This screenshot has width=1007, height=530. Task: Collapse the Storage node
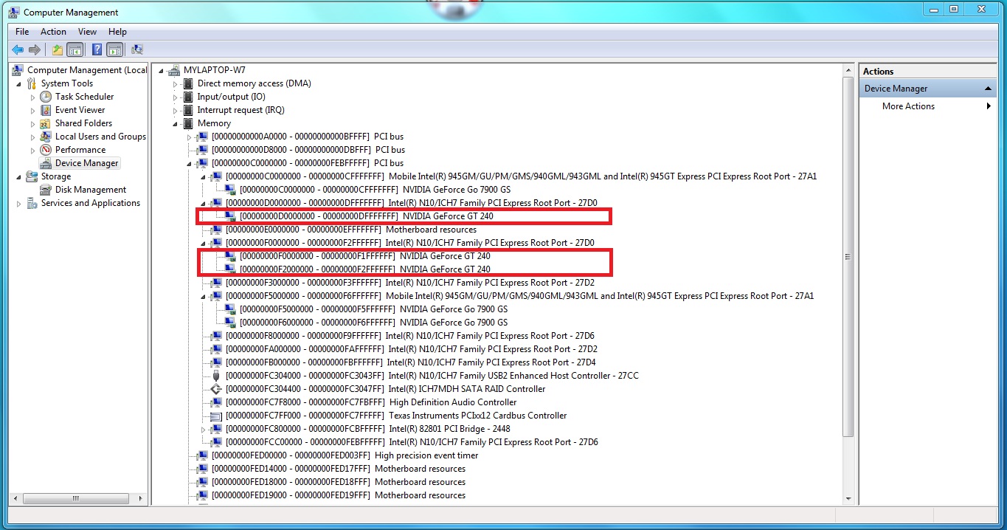click(x=19, y=177)
